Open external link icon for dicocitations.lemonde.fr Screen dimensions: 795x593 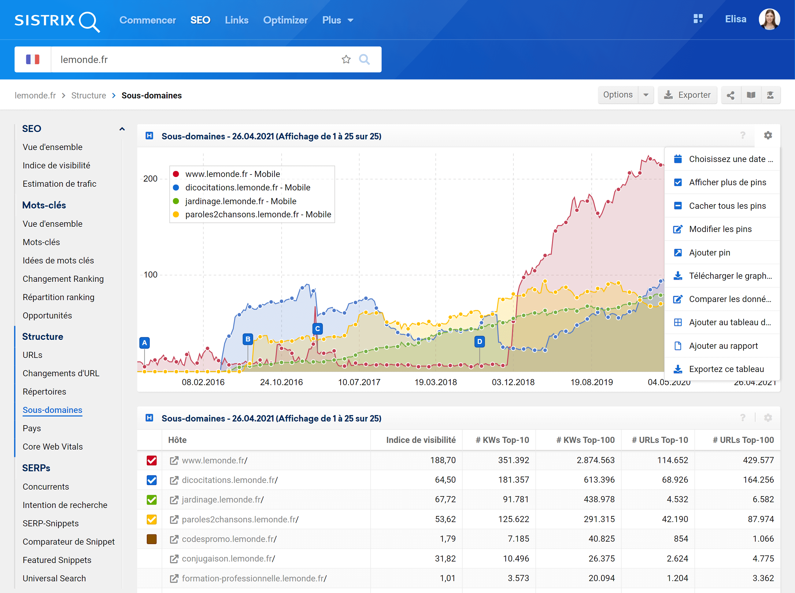(174, 480)
